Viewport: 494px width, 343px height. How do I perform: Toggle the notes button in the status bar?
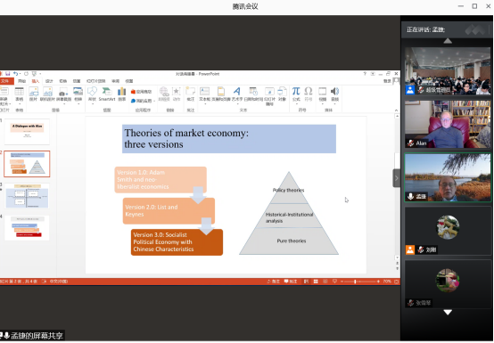pyautogui.click(x=273, y=282)
